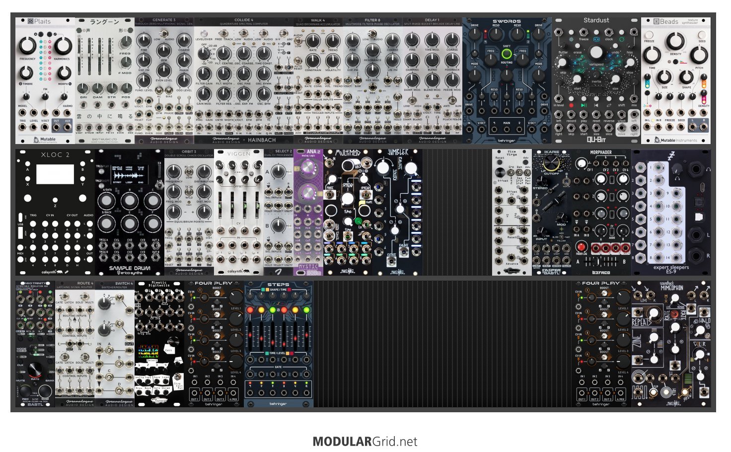This screenshot has height=452, width=731.
Task: Click the Beads SIZE knob
Action: click(664, 77)
